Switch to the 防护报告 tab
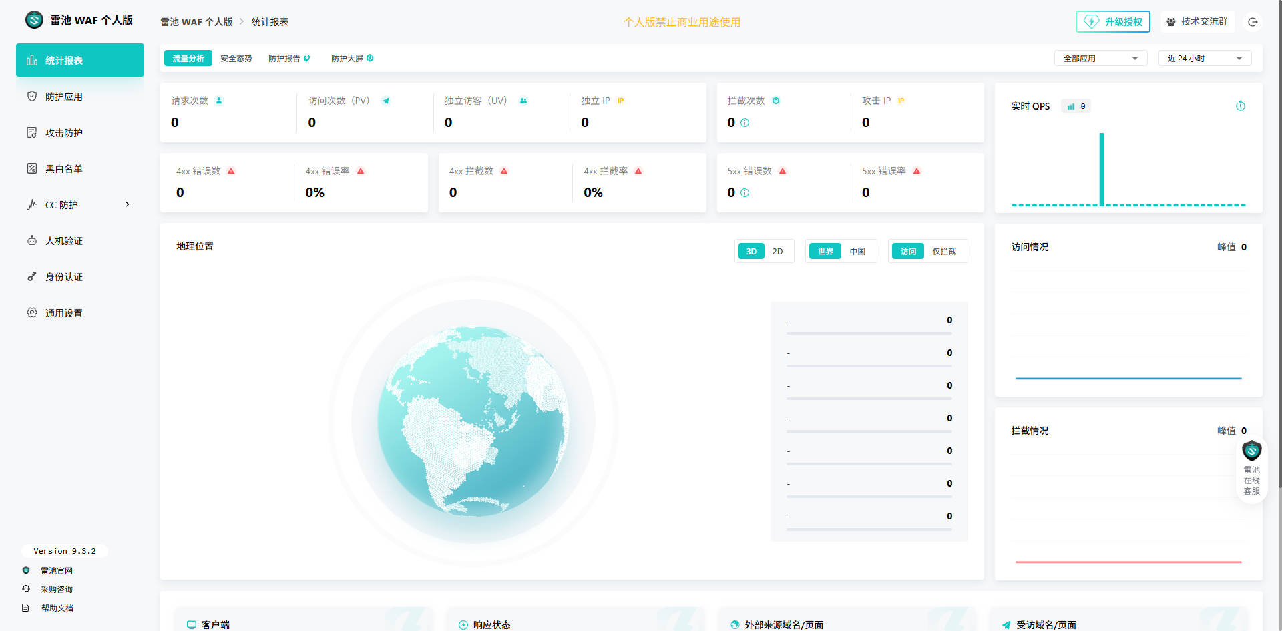 [289, 58]
